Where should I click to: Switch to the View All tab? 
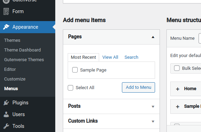pos(110,57)
